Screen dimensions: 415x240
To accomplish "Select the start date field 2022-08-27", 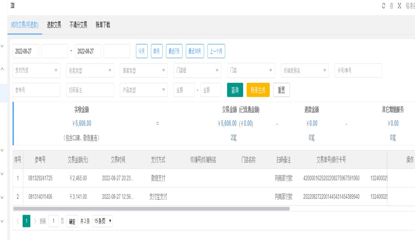I will [x=26, y=51].
